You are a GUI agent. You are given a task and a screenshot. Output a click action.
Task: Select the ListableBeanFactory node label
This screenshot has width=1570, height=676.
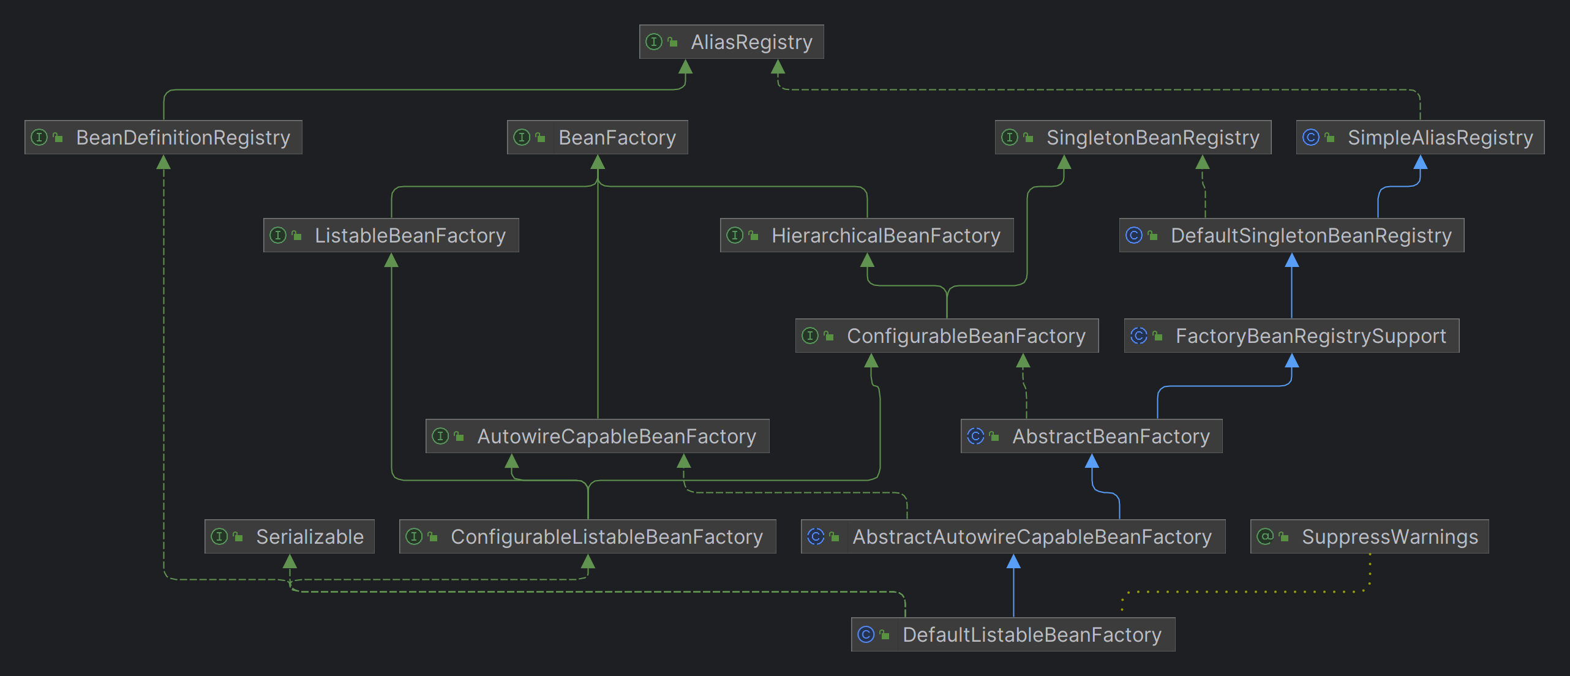410,236
